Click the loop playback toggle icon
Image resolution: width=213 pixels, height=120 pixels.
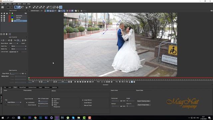(x=93, y=82)
